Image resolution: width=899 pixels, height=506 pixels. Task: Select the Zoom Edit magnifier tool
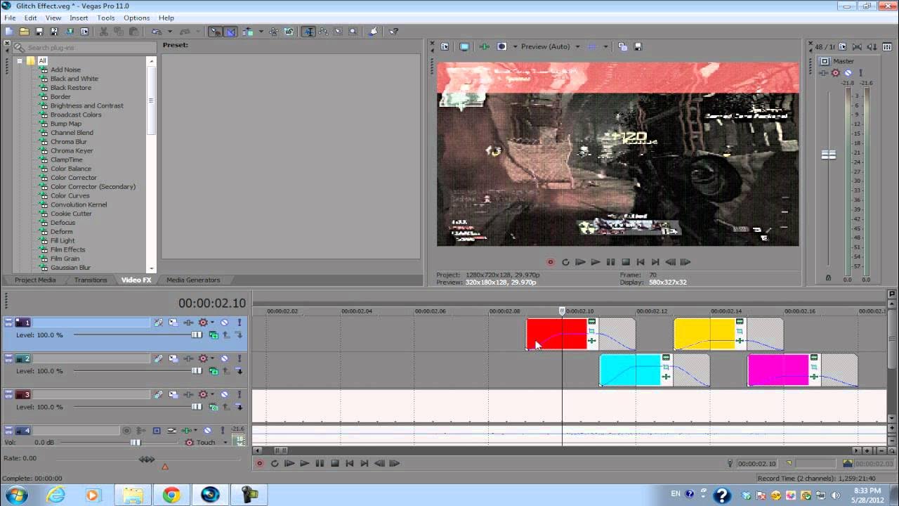(353, 32)
